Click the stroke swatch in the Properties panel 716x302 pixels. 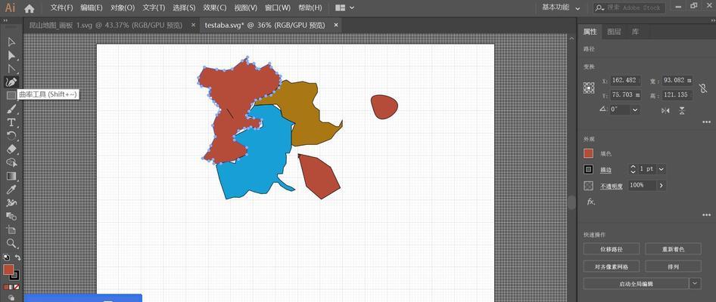click(x=589, y=169)
